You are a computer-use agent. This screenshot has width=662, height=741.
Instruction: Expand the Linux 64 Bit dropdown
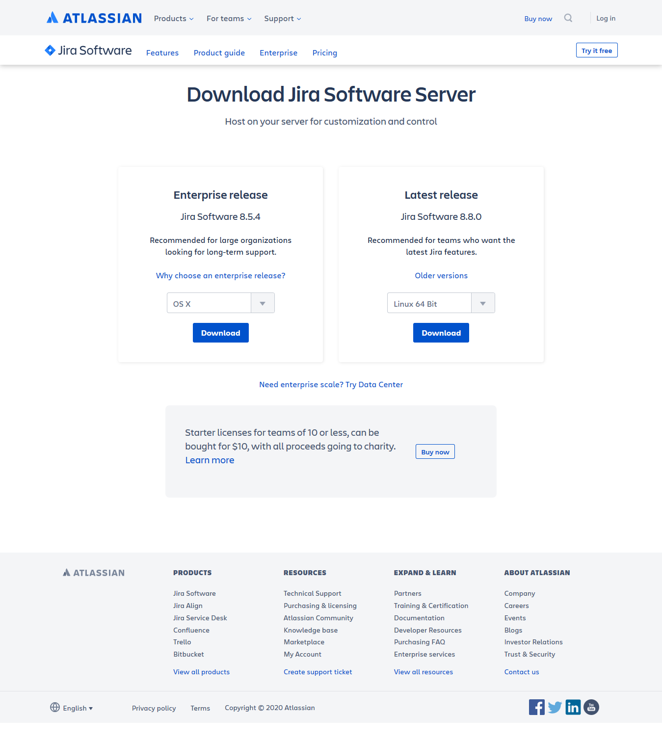click(441, 303)
